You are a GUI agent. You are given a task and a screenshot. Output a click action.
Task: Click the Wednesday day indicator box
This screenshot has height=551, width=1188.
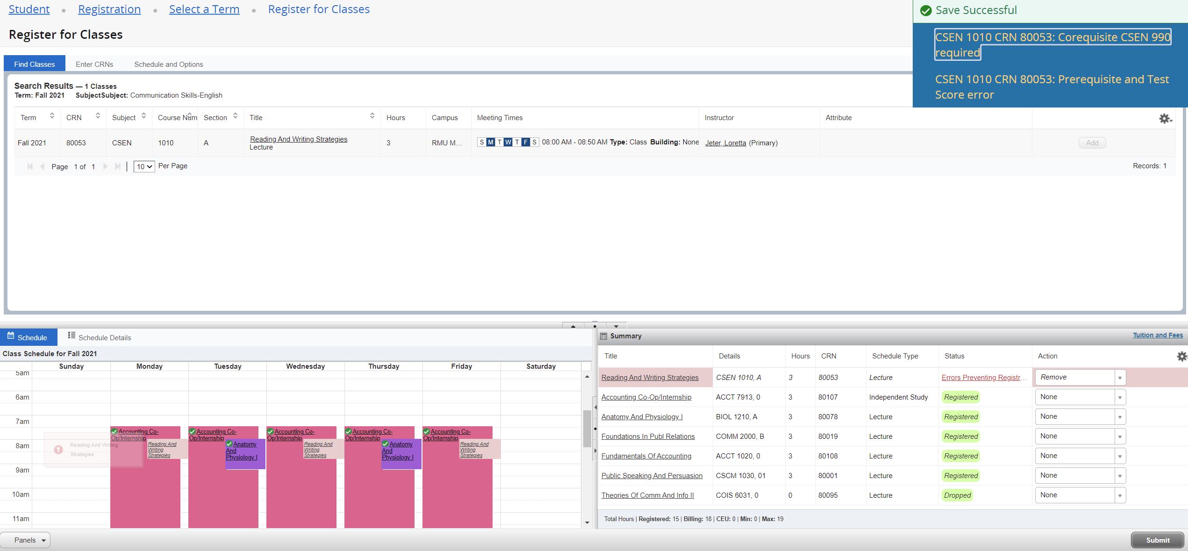point(508,143)
